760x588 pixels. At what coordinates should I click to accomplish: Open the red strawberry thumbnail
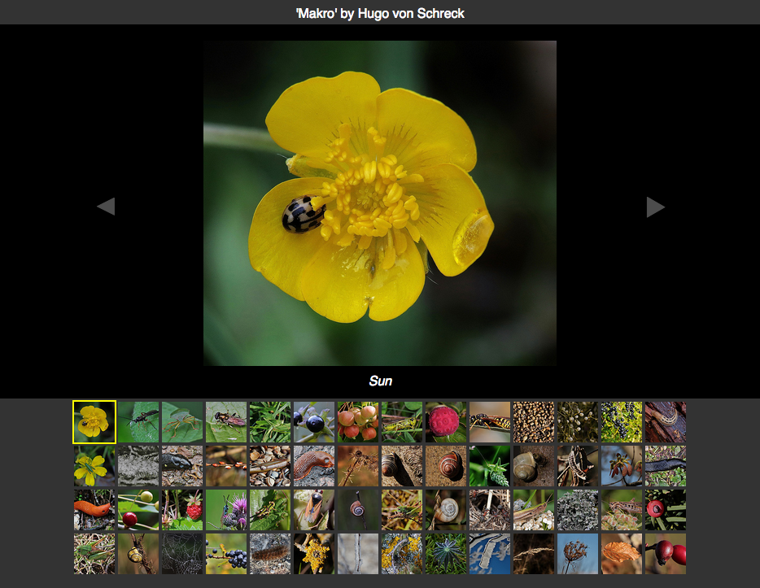tap(182, 509)
